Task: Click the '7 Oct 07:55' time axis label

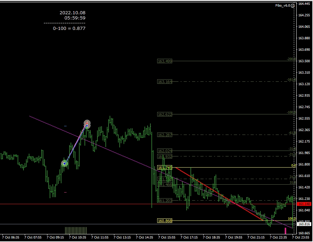Action: click(x=33, y=237)
